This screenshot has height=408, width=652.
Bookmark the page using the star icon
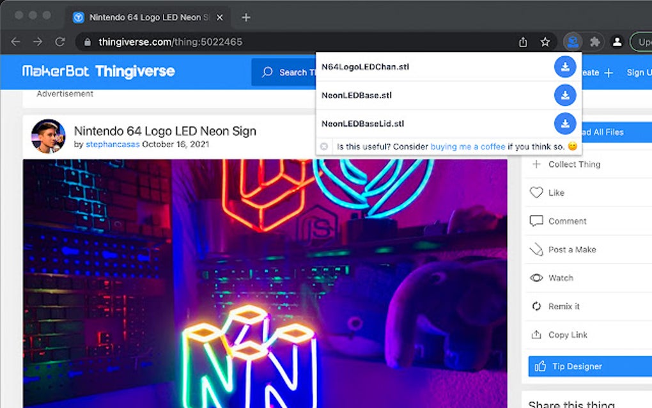tap(545, 41)
